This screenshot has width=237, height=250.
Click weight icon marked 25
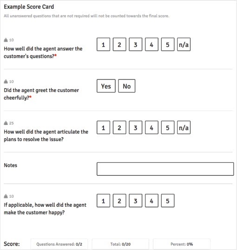(6, 123)
